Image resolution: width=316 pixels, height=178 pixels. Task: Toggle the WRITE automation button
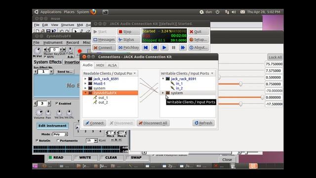(x=85, y=158)
